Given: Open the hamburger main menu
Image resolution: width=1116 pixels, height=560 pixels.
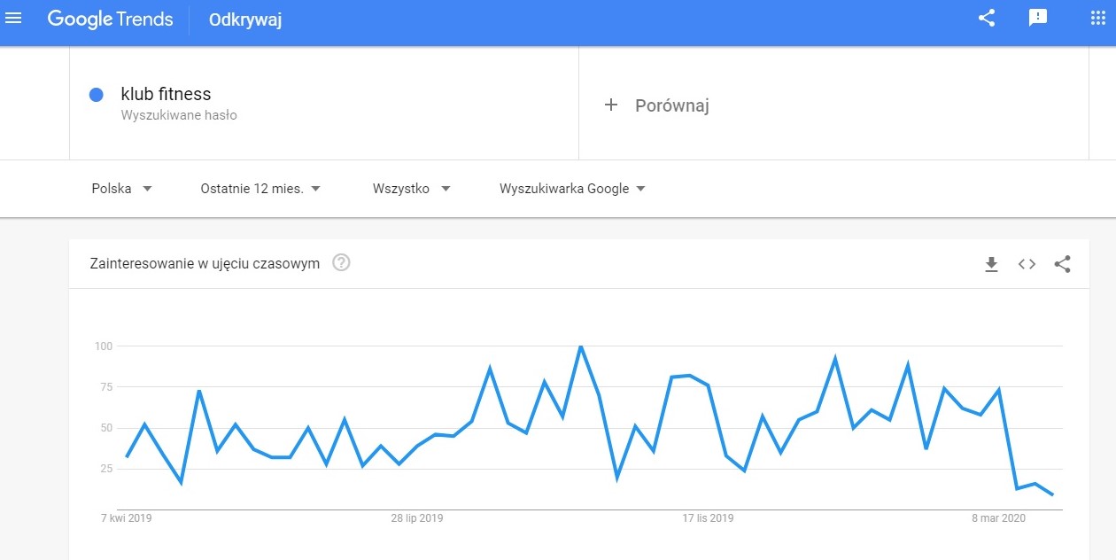Looking at the screenshot, I should tap(14, 18).
